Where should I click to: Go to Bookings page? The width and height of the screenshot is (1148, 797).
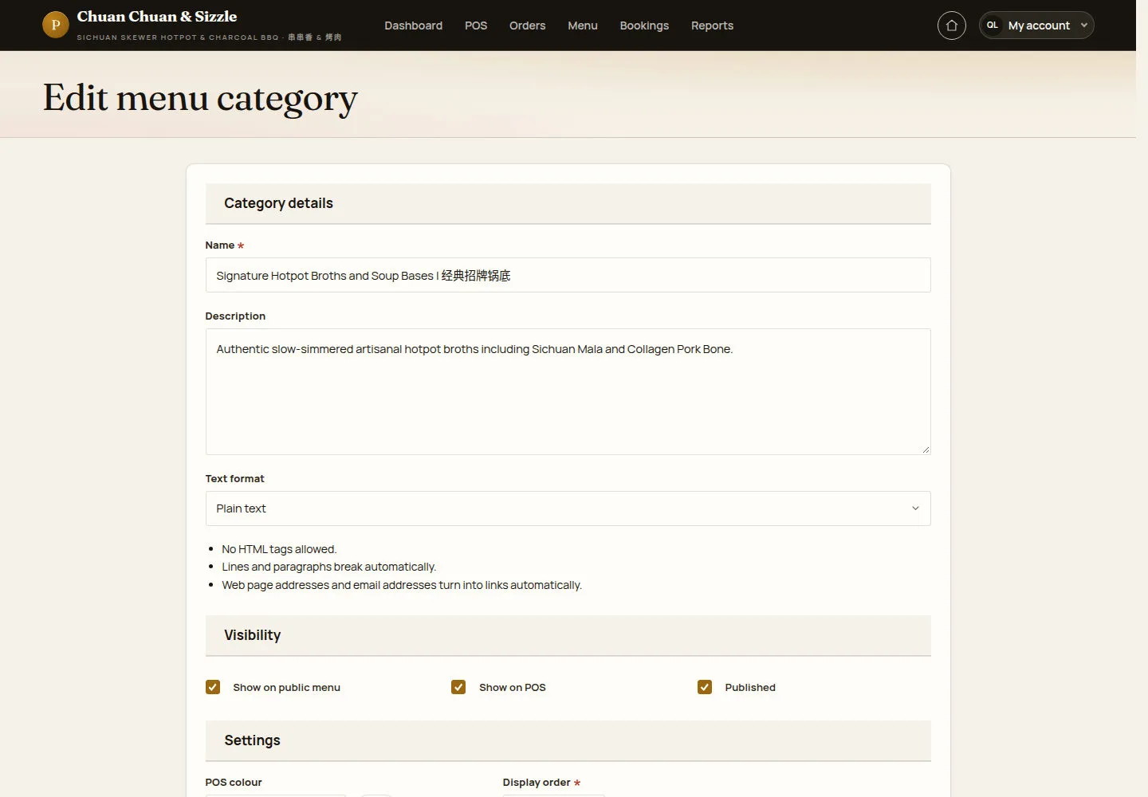(644, 26)
